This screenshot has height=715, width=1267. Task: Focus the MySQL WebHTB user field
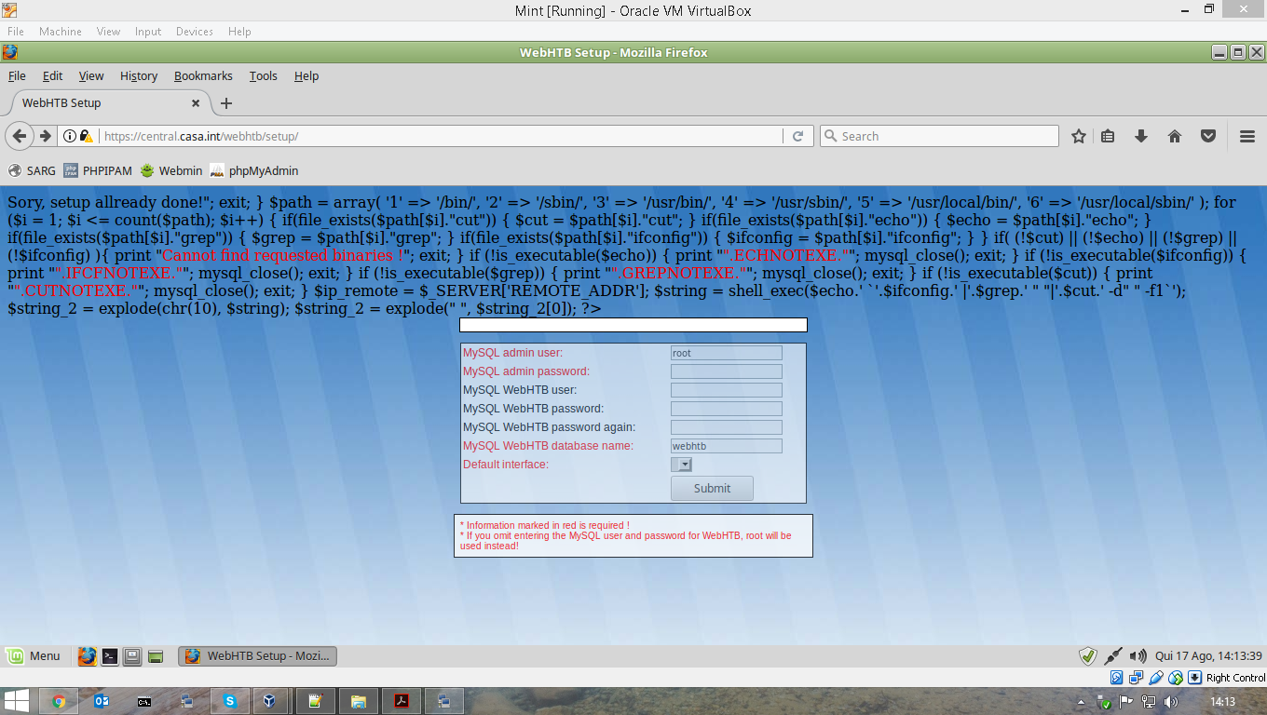click(727, 390)
